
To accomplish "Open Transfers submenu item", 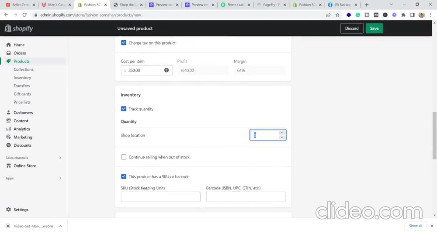I will (x=22, y=86).
